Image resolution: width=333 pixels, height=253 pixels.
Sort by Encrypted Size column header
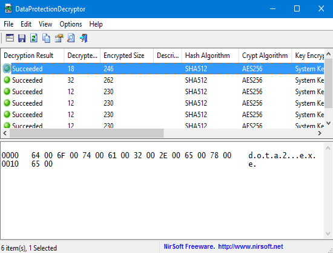pyautogui.click(x=127, y=56)
